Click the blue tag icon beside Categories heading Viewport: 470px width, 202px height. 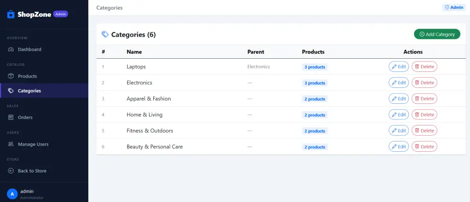[x=105, y=34]
